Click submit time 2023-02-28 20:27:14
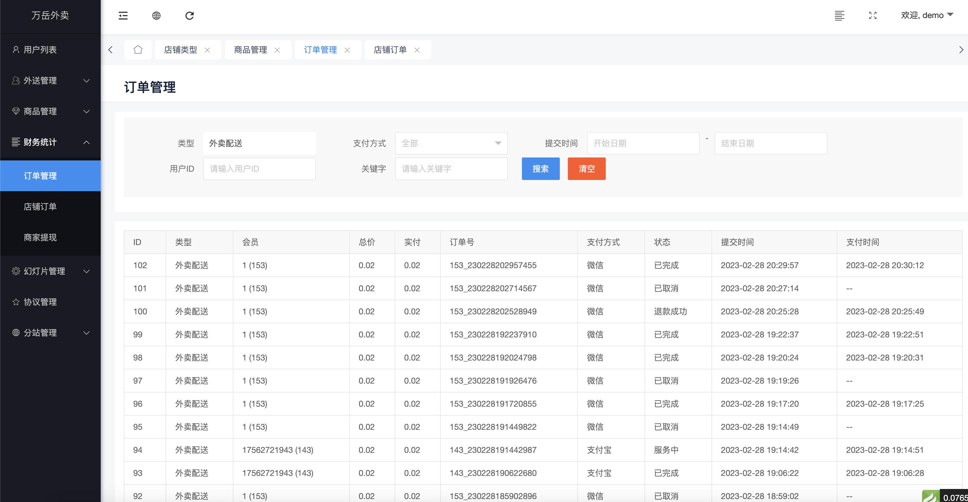This screenshot has width=968, height=502. (759, 288)
